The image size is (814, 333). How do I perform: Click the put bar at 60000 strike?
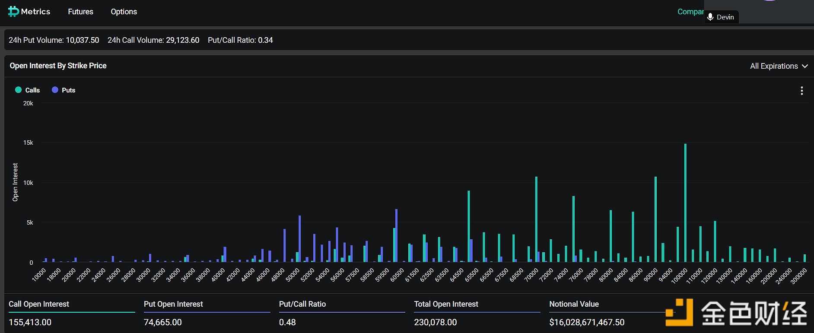coord(396,235)
